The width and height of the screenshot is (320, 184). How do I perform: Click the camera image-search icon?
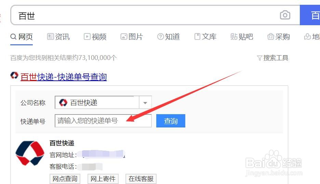[x=285, y=15]
